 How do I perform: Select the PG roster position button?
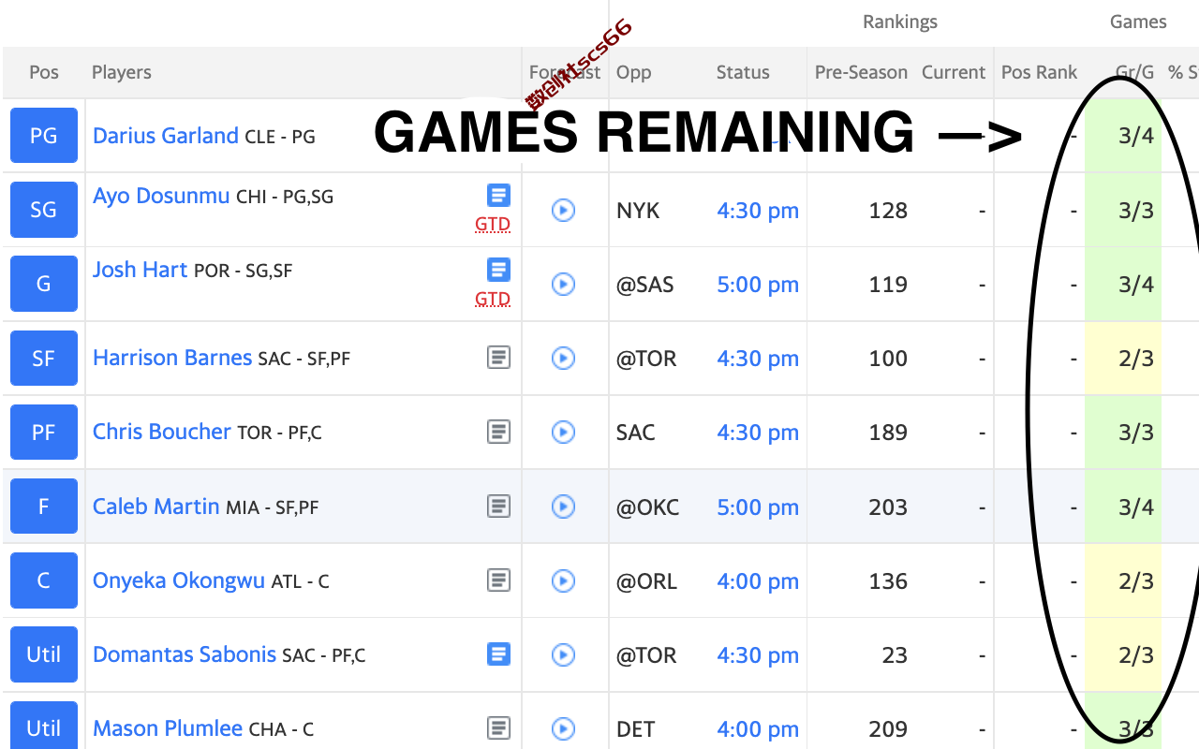(x=44, y=136)
